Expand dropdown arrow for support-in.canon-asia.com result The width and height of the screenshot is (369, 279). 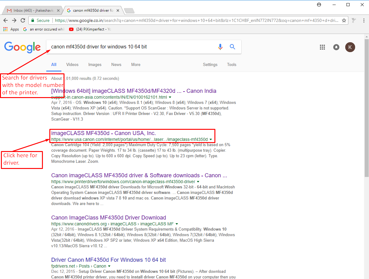[x=170, y=97]
